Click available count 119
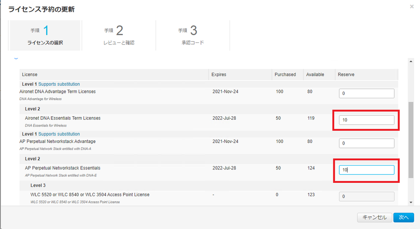 [x=311, y=118]
